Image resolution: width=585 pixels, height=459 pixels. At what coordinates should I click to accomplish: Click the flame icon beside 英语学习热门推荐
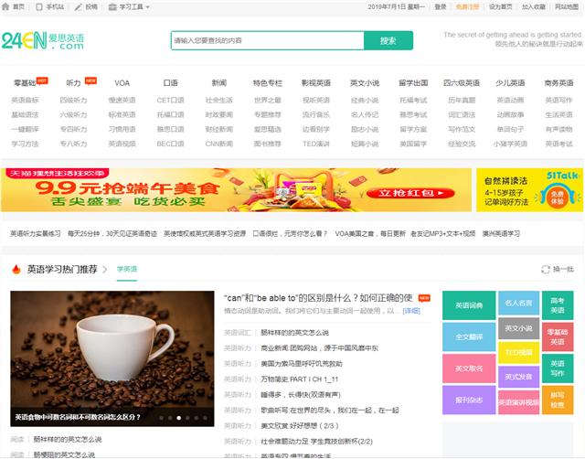(x=16, y=269)
